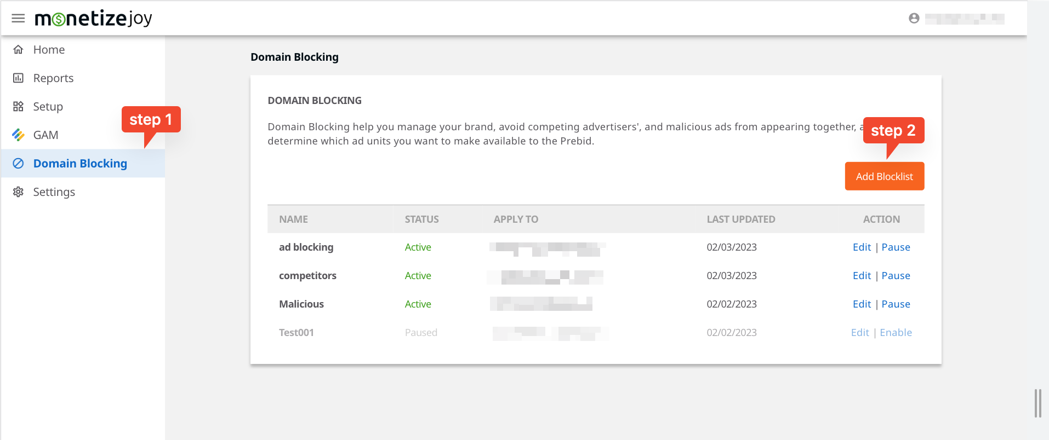Edit the competitors blocklist
This screenshot has width=1049, height=440.
pos(862,276)
